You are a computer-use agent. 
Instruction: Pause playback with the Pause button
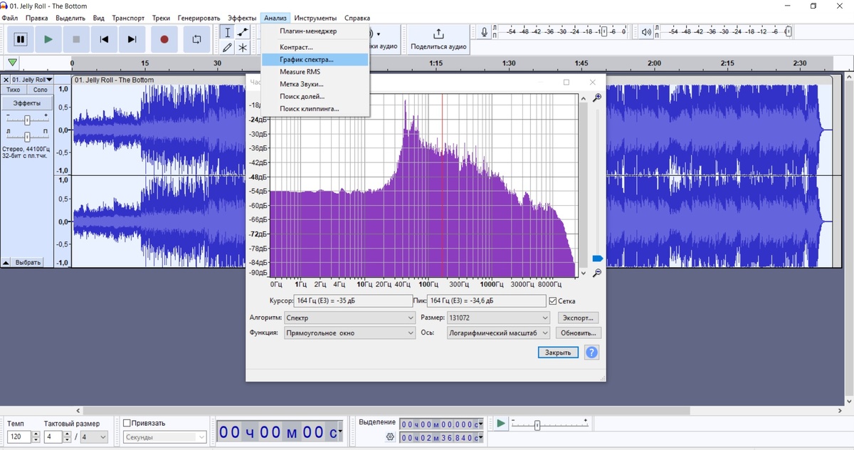point(21,39)
